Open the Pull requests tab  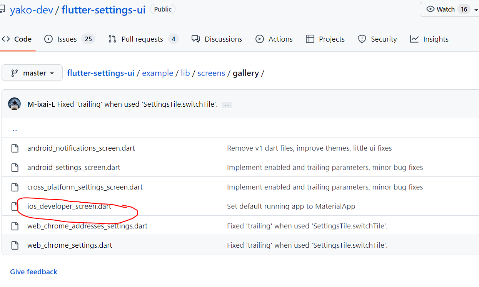[143, 39]
